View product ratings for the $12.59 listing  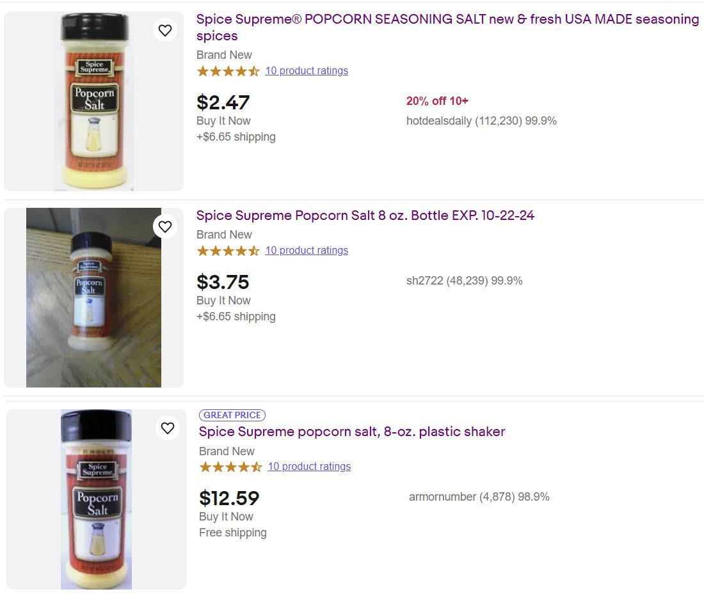[309, 467]
